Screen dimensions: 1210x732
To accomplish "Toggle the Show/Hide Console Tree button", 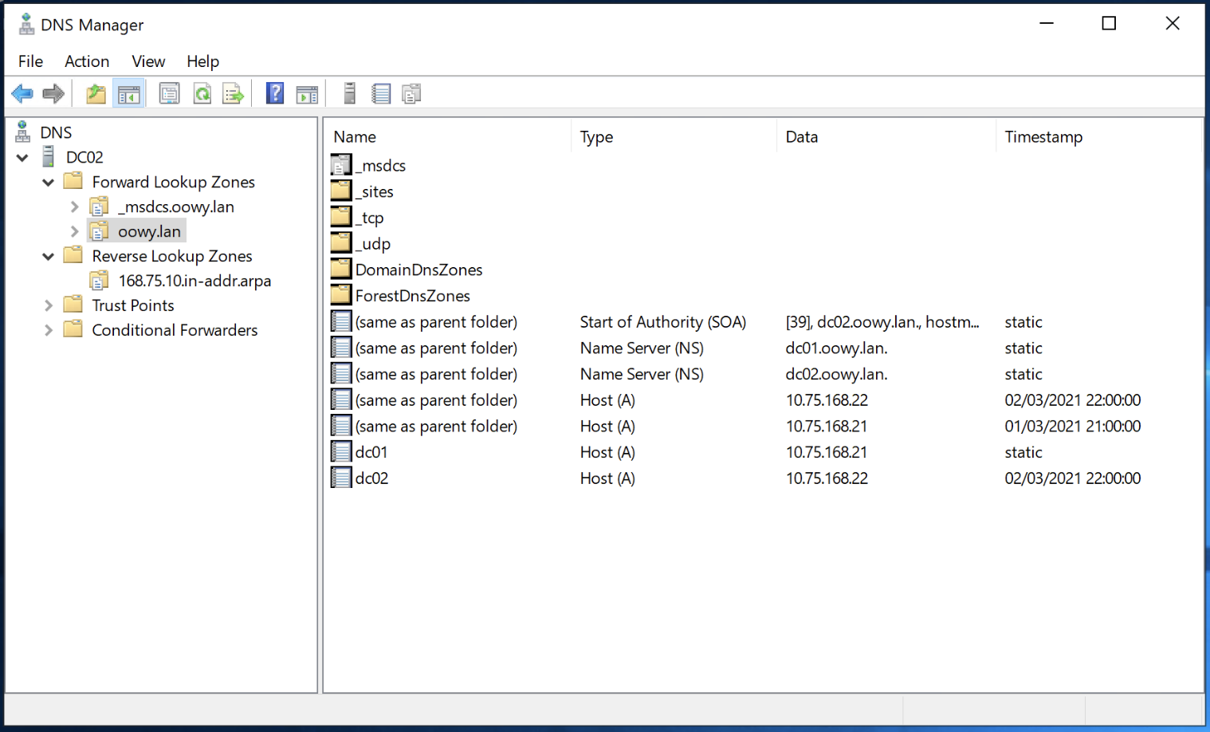I will 128,94.
